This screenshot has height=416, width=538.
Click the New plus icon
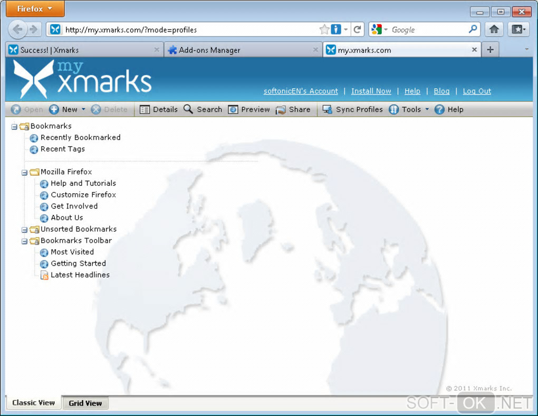(54, 110)
